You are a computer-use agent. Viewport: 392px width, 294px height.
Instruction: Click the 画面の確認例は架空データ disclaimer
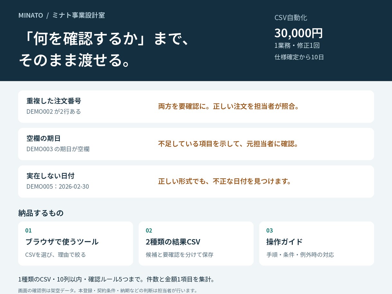(x=108, y=290)
